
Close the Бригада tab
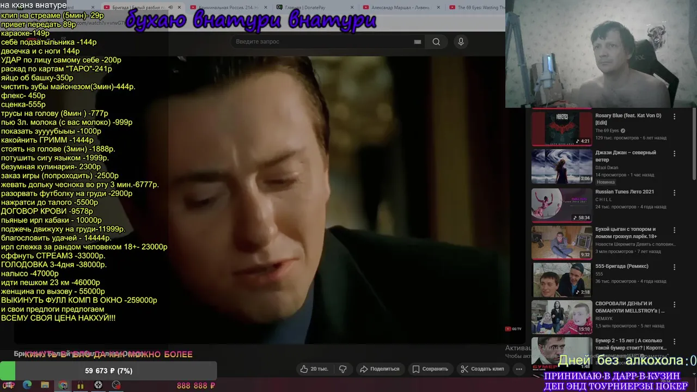point(180,8)
